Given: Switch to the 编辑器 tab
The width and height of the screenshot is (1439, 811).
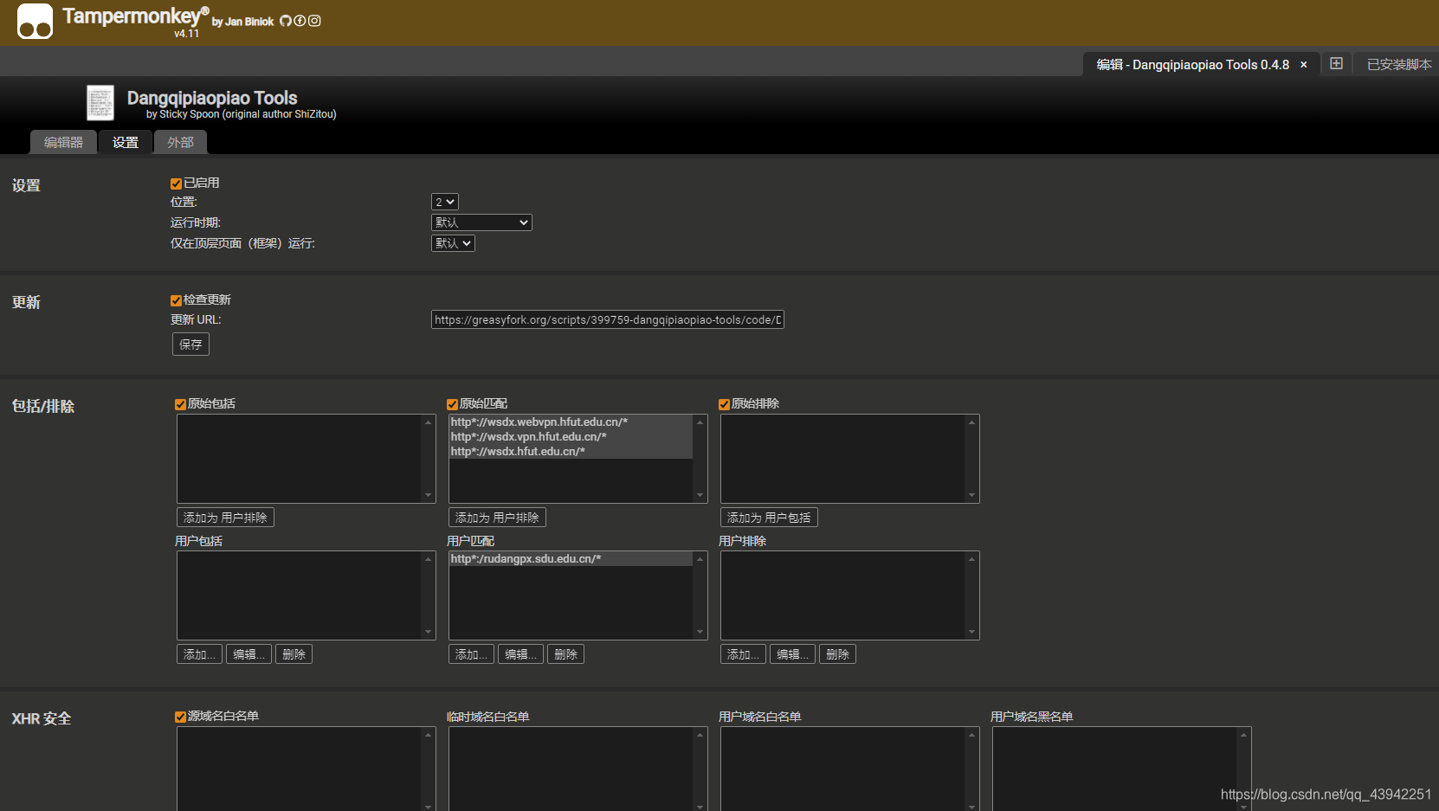Looking at the screenshot, I should pyautogui.click(x=63, y=142).
